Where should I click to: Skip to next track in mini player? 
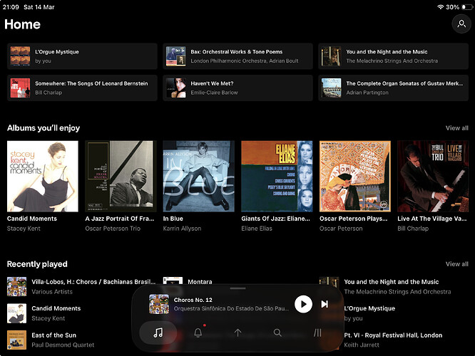(325, 304)
